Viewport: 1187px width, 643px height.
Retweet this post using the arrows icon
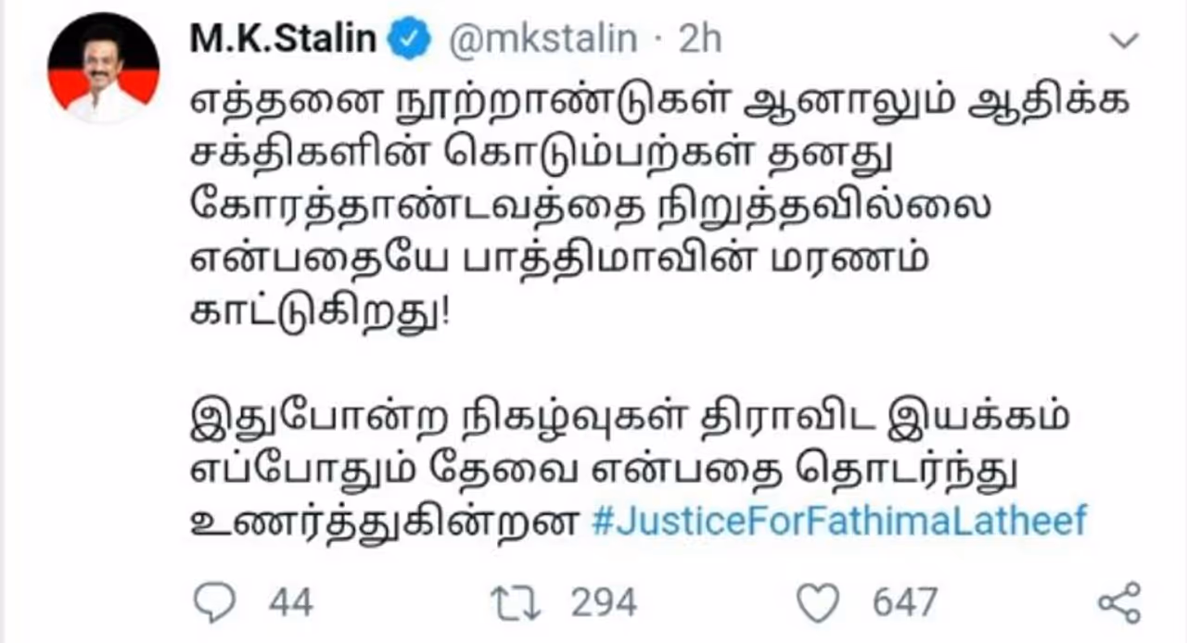click(516, 603)
